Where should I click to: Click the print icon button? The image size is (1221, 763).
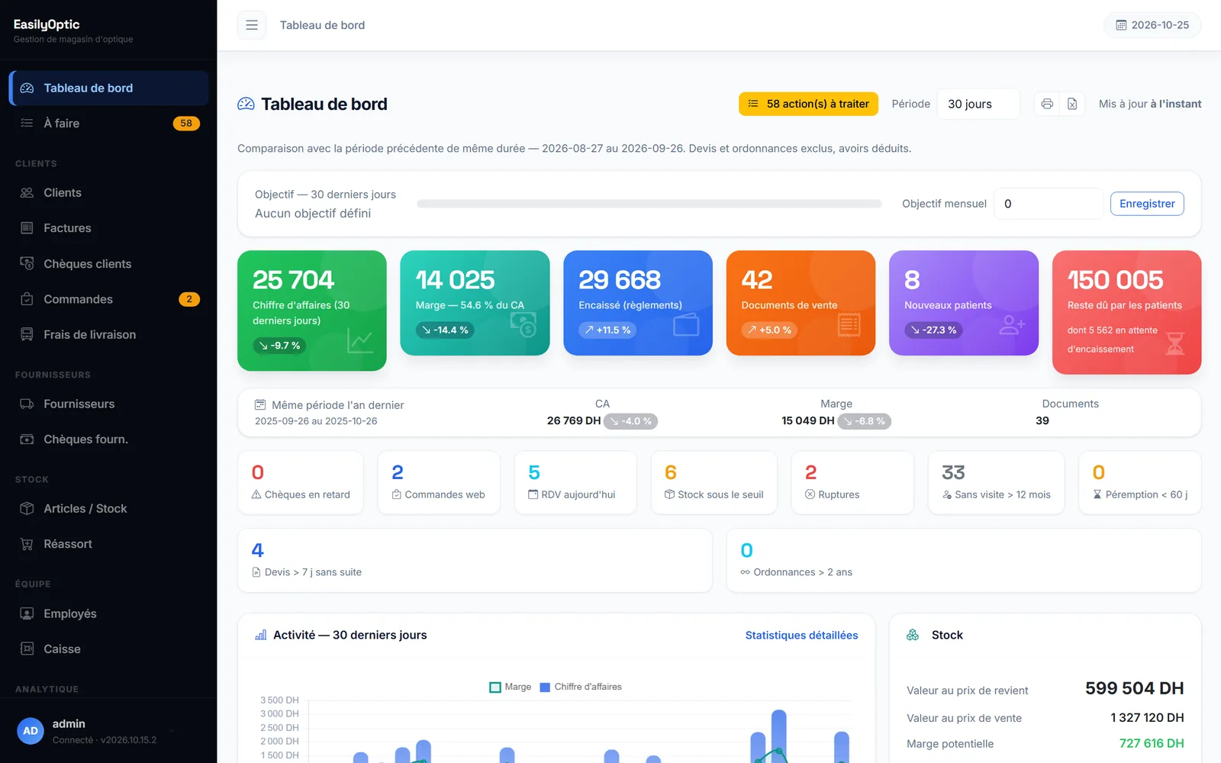click(x=1047, y=104)
